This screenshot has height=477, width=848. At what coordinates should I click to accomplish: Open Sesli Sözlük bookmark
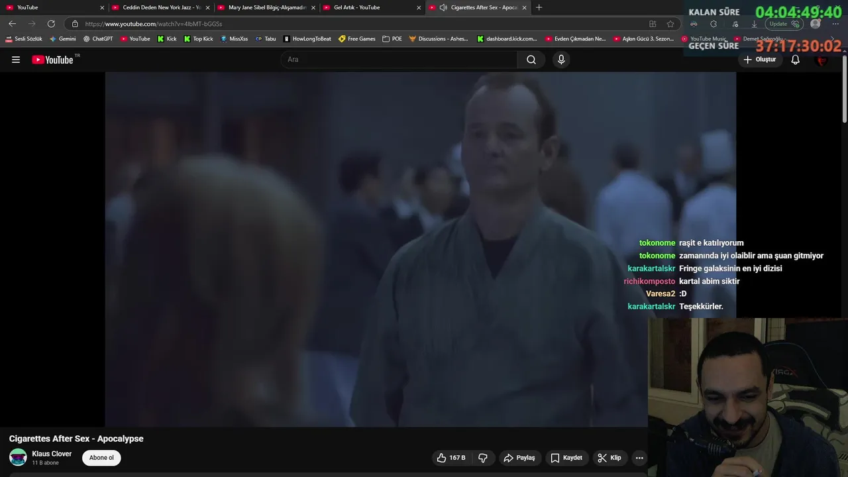click(24, 39)
